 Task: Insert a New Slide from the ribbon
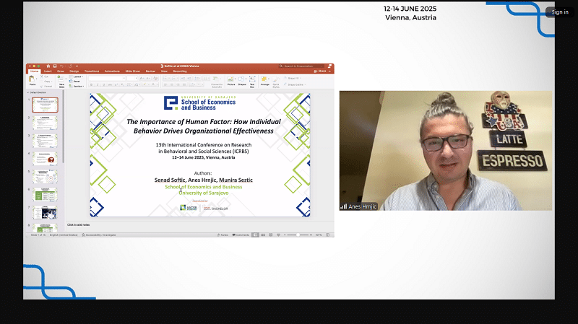[x=61, y=80]
